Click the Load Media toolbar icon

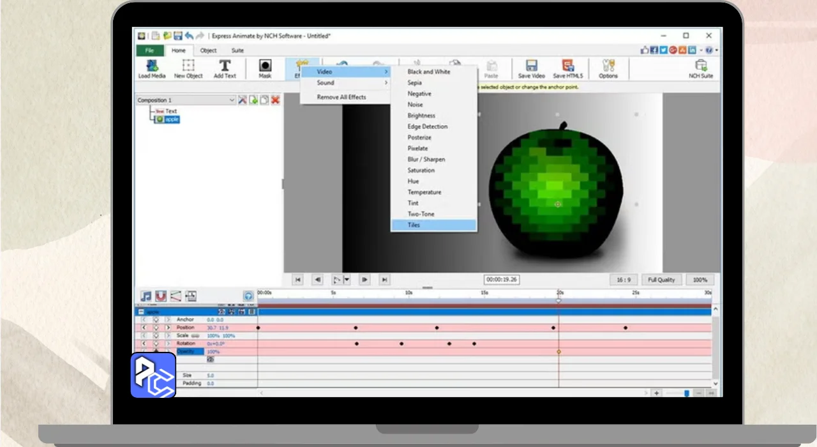click(x=152, y=68)
